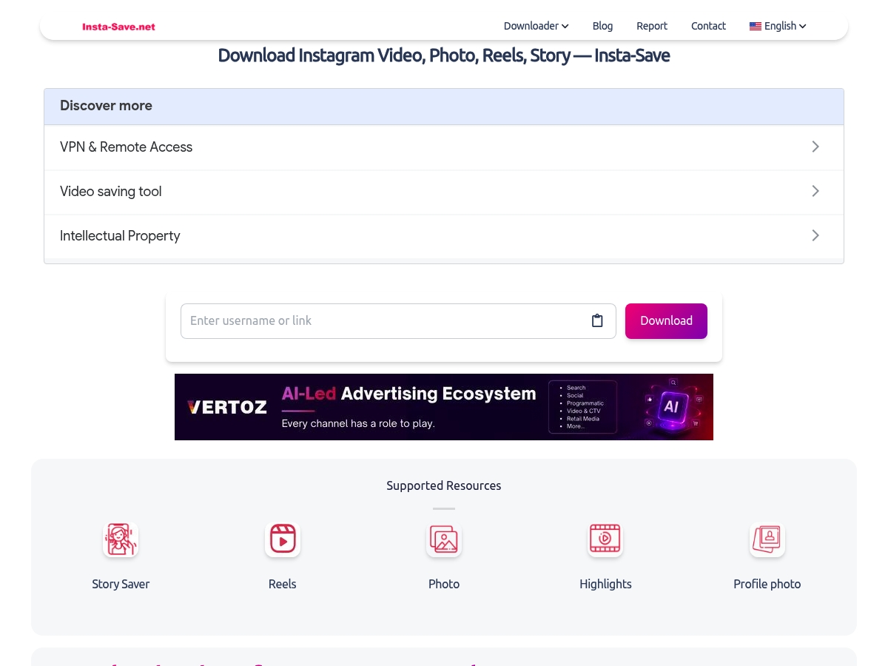Screen dimensions: 888x666
Task: Go to the Blog page
Action: tap(602, 26)
